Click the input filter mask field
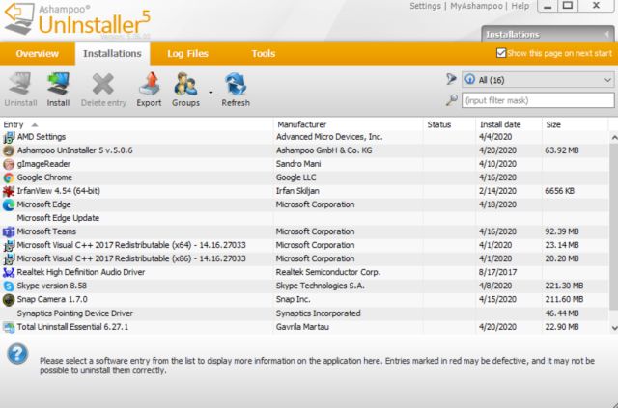 click(x=537, y=100)
